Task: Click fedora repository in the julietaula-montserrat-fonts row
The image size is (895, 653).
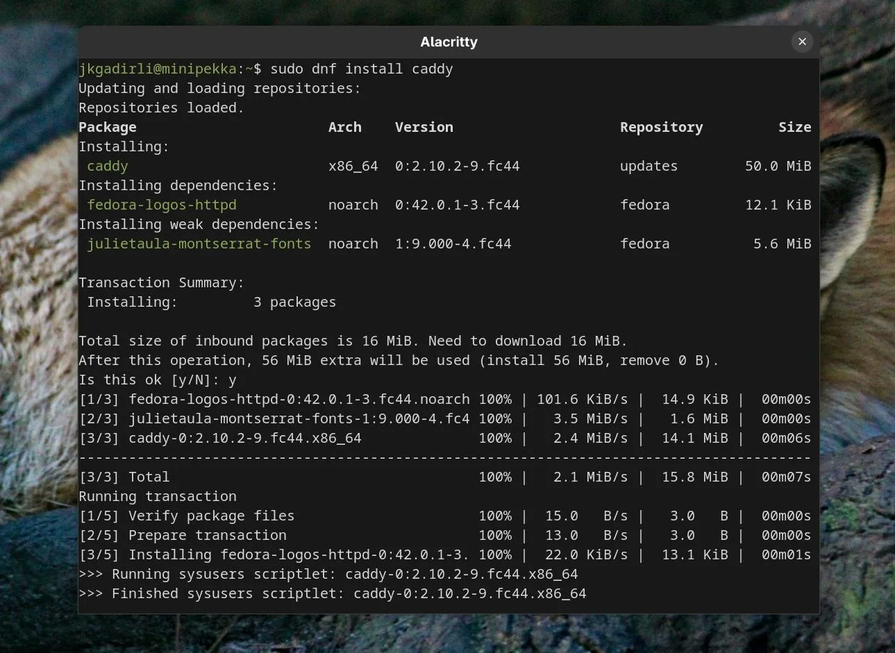Action: click(645, 244)
